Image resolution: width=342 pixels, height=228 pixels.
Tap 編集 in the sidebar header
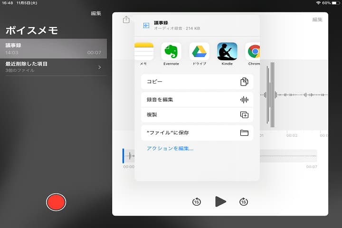(96, 13)
